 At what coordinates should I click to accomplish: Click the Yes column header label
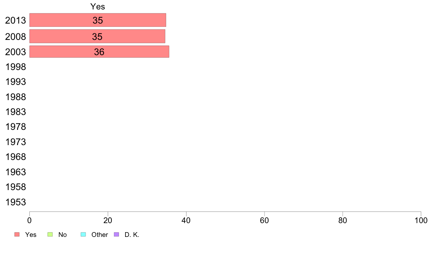pyautogui.click(x=98, y=7)
